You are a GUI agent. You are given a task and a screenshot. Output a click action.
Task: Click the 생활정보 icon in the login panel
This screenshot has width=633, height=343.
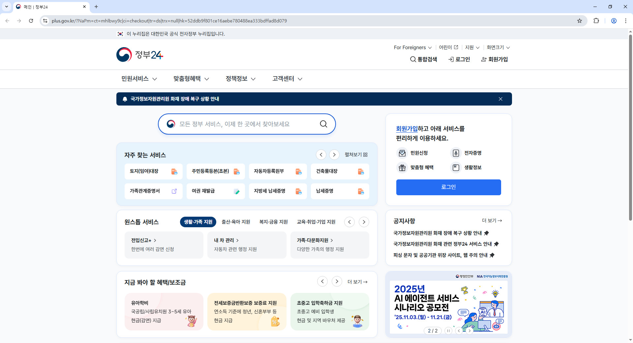click(x=456, y=168)
